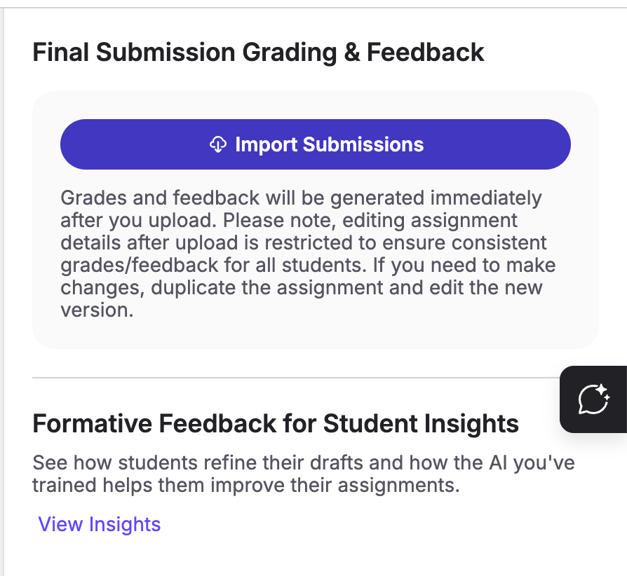This screenshot has height=576, width=627.
Task: Click the cloud download icon
Action: point(218,144)
